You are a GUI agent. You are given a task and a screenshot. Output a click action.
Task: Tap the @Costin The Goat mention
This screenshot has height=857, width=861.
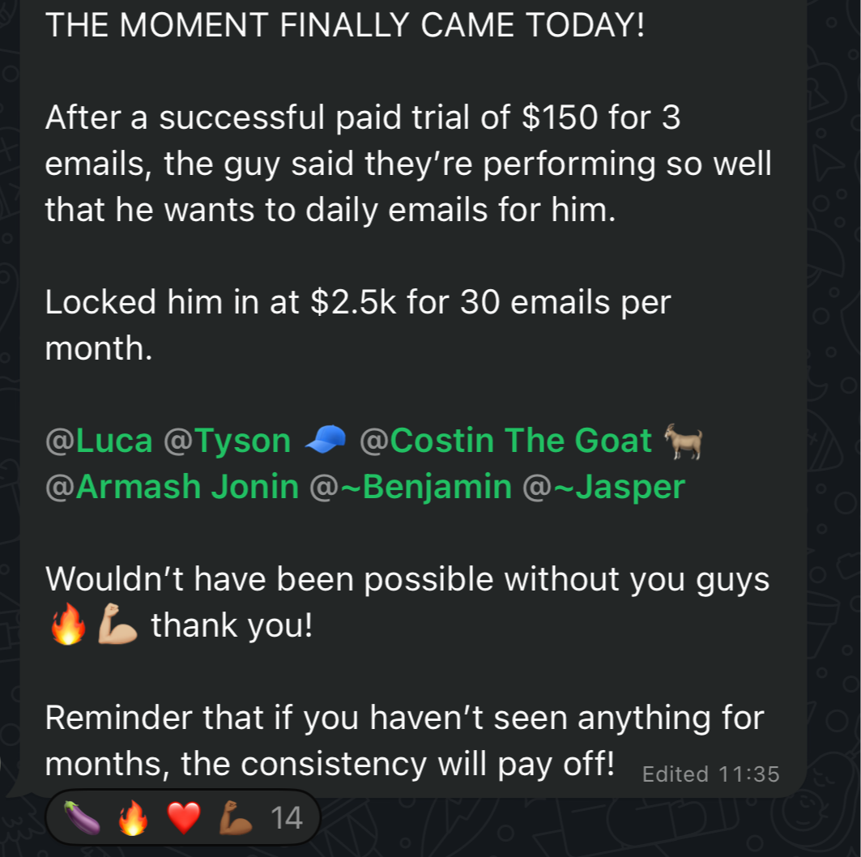tap(505, 441)
